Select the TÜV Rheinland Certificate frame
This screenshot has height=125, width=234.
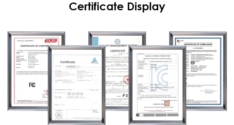pos(77,85)
